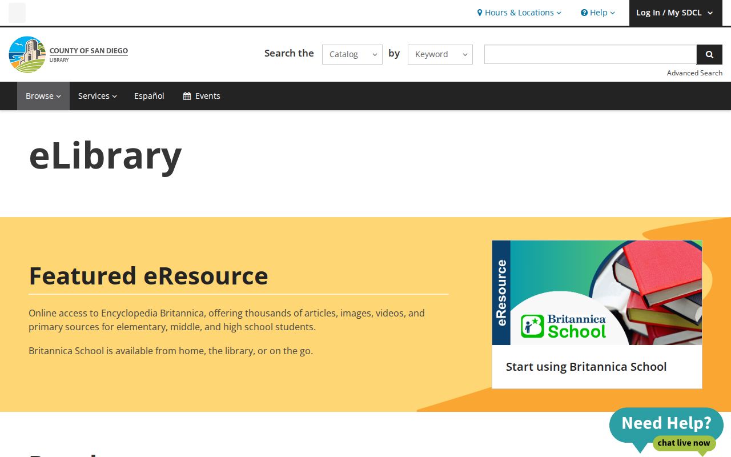Click the small square button at top-left of page

pyautogui.click(x=17, y=13)
